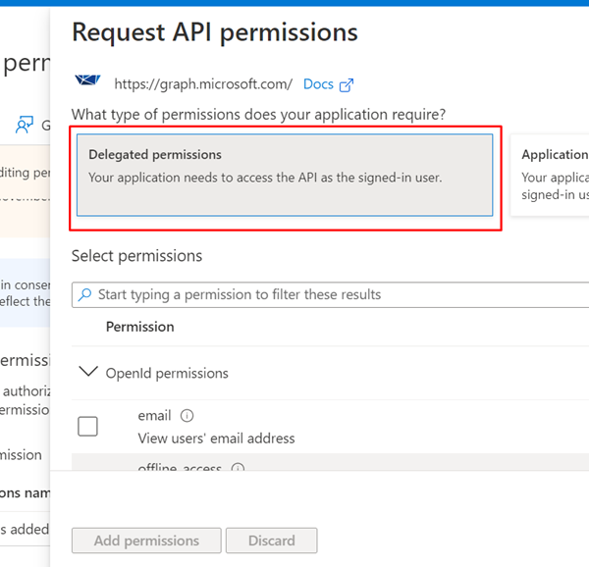Click the external link icon beside Docs
The width and height of the screenshot is (589, 567).
click(x=346, y=85)
